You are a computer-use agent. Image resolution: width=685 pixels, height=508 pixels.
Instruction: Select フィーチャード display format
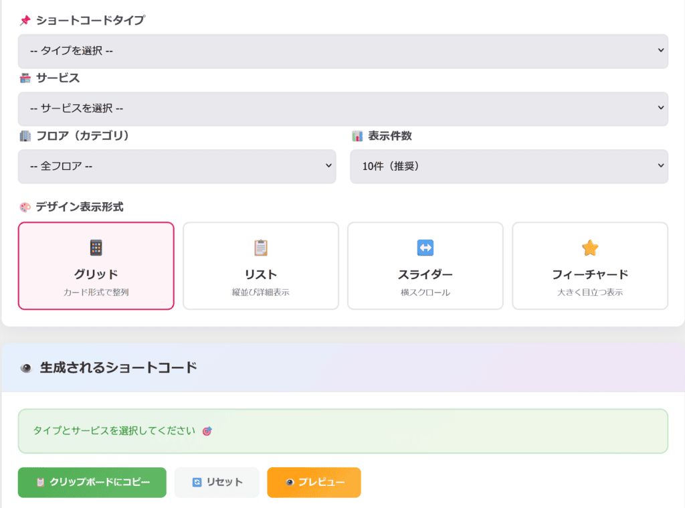pos(590,266)
